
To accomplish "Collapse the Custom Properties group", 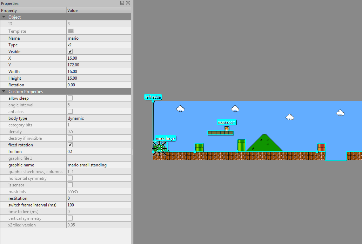I will pyautogui.click(x=4, y=91).
